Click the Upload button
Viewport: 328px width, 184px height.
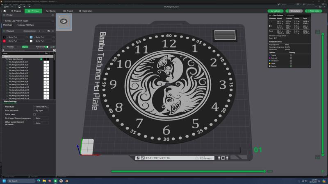point(276,11)
